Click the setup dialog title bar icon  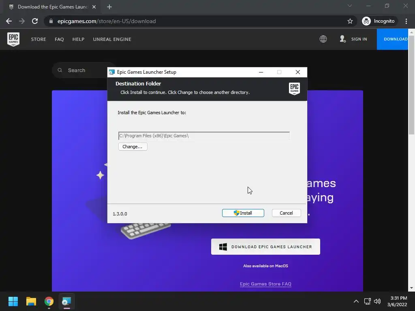[112, 72]
